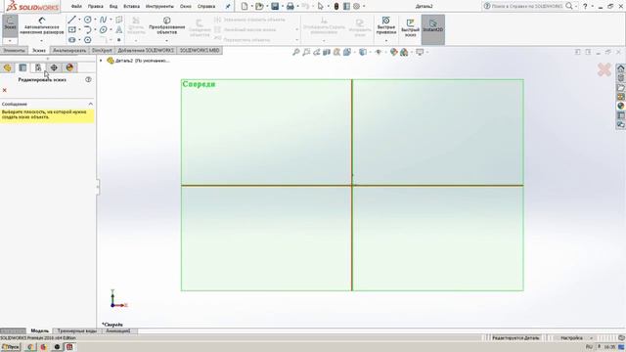Click the Save icon in title toolbar
The image size is (626, 352).
tap(275, 6)
